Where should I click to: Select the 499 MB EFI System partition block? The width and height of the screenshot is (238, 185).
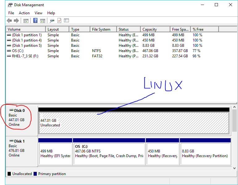click(x=55, y=153)
